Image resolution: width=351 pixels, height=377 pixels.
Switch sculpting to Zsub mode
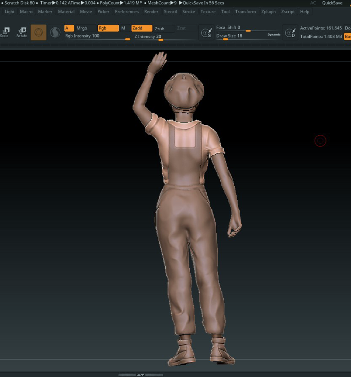click(x=163, y=29)
